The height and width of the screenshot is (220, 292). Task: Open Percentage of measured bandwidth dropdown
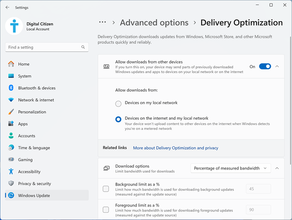(231, 168)
